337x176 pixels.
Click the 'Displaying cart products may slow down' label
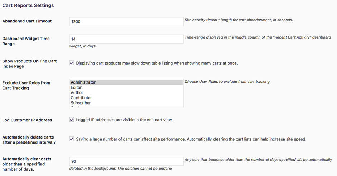click(x=157, y=63)
